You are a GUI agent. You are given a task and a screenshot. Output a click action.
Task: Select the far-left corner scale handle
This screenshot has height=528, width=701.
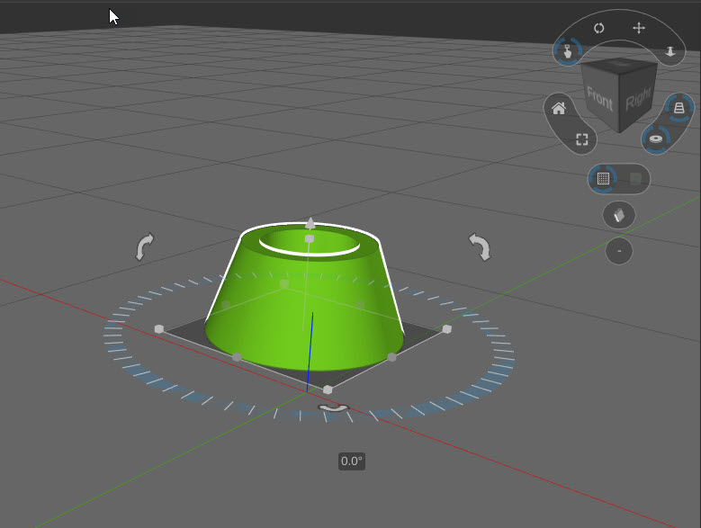(159, 329)
